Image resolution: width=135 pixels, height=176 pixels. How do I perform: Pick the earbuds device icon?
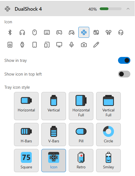[108, 32]
